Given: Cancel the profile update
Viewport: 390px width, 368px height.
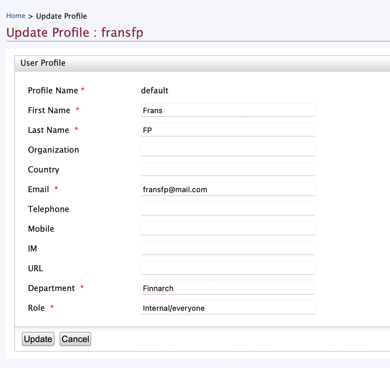Looking at the screenshot, I should [x=75, y=339].
